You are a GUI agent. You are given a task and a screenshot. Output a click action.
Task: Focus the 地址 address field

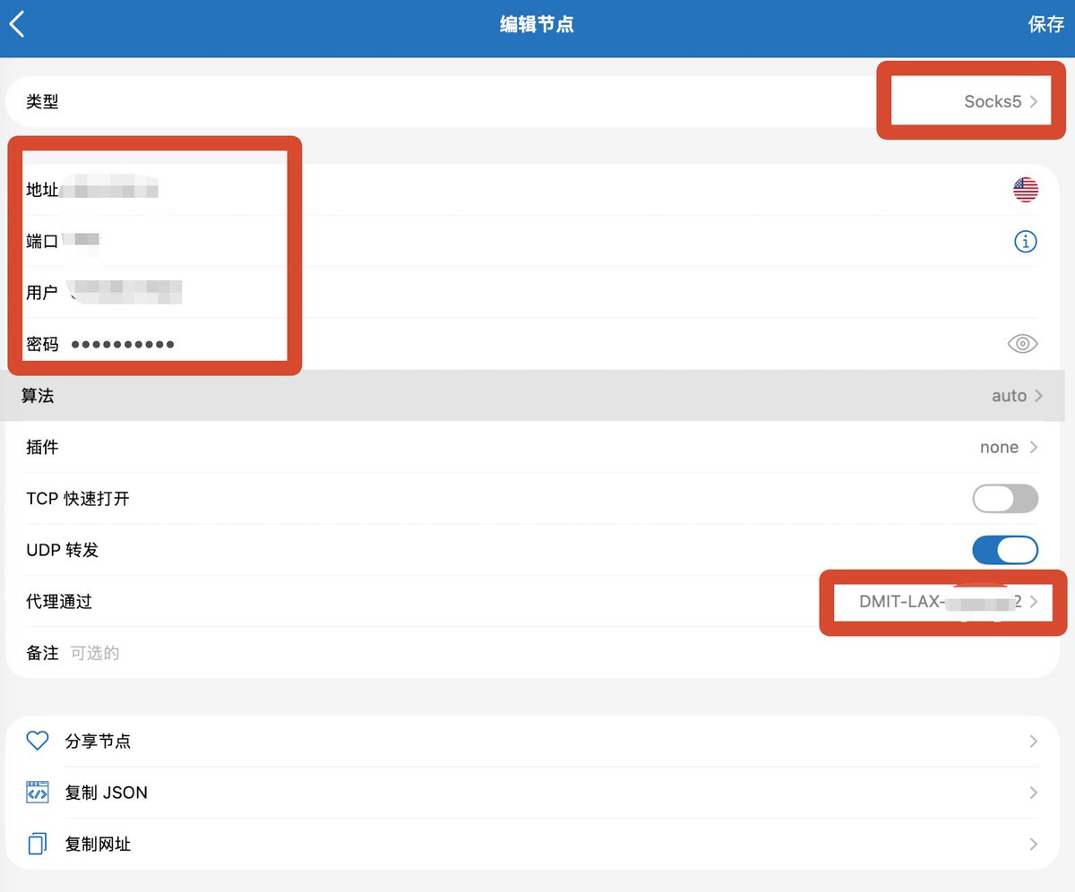click(532, 190)
